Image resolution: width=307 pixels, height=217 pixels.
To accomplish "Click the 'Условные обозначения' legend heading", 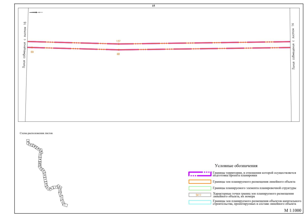I will (236, 166).
